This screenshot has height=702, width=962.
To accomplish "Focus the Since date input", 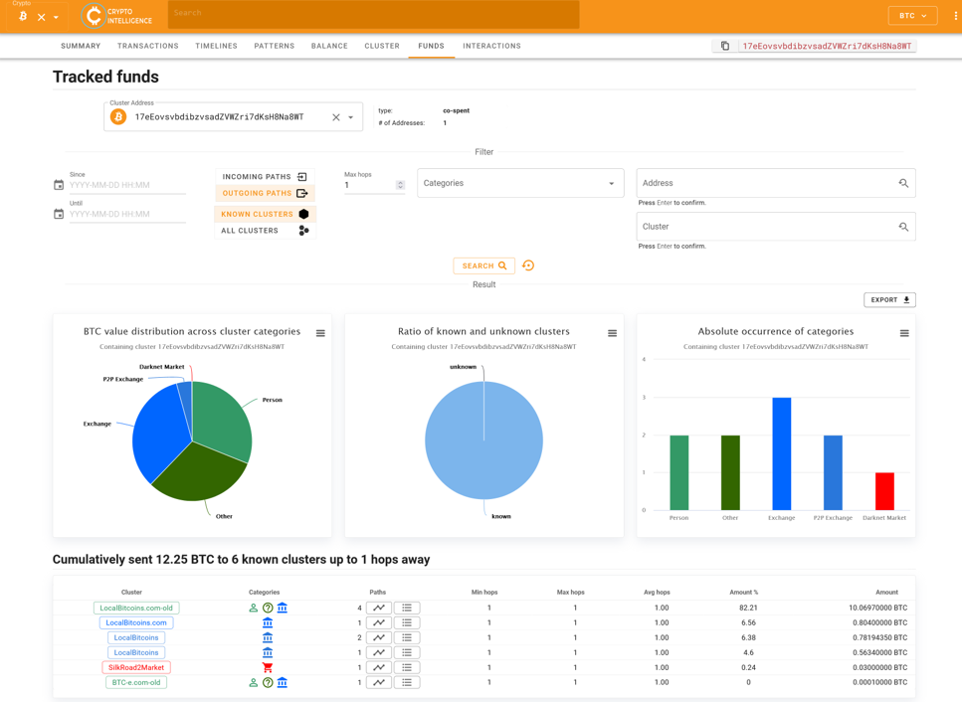I will coord(127,185).
